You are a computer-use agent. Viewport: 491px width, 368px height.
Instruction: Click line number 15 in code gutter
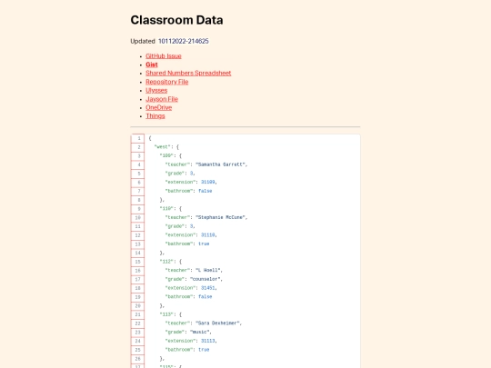tap(138, 262)
